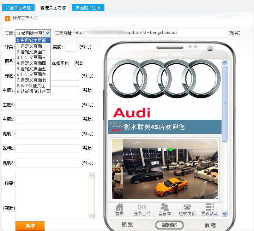Click the 主题2 input field
Screen dimensions: 254x231
pos(47,105)
